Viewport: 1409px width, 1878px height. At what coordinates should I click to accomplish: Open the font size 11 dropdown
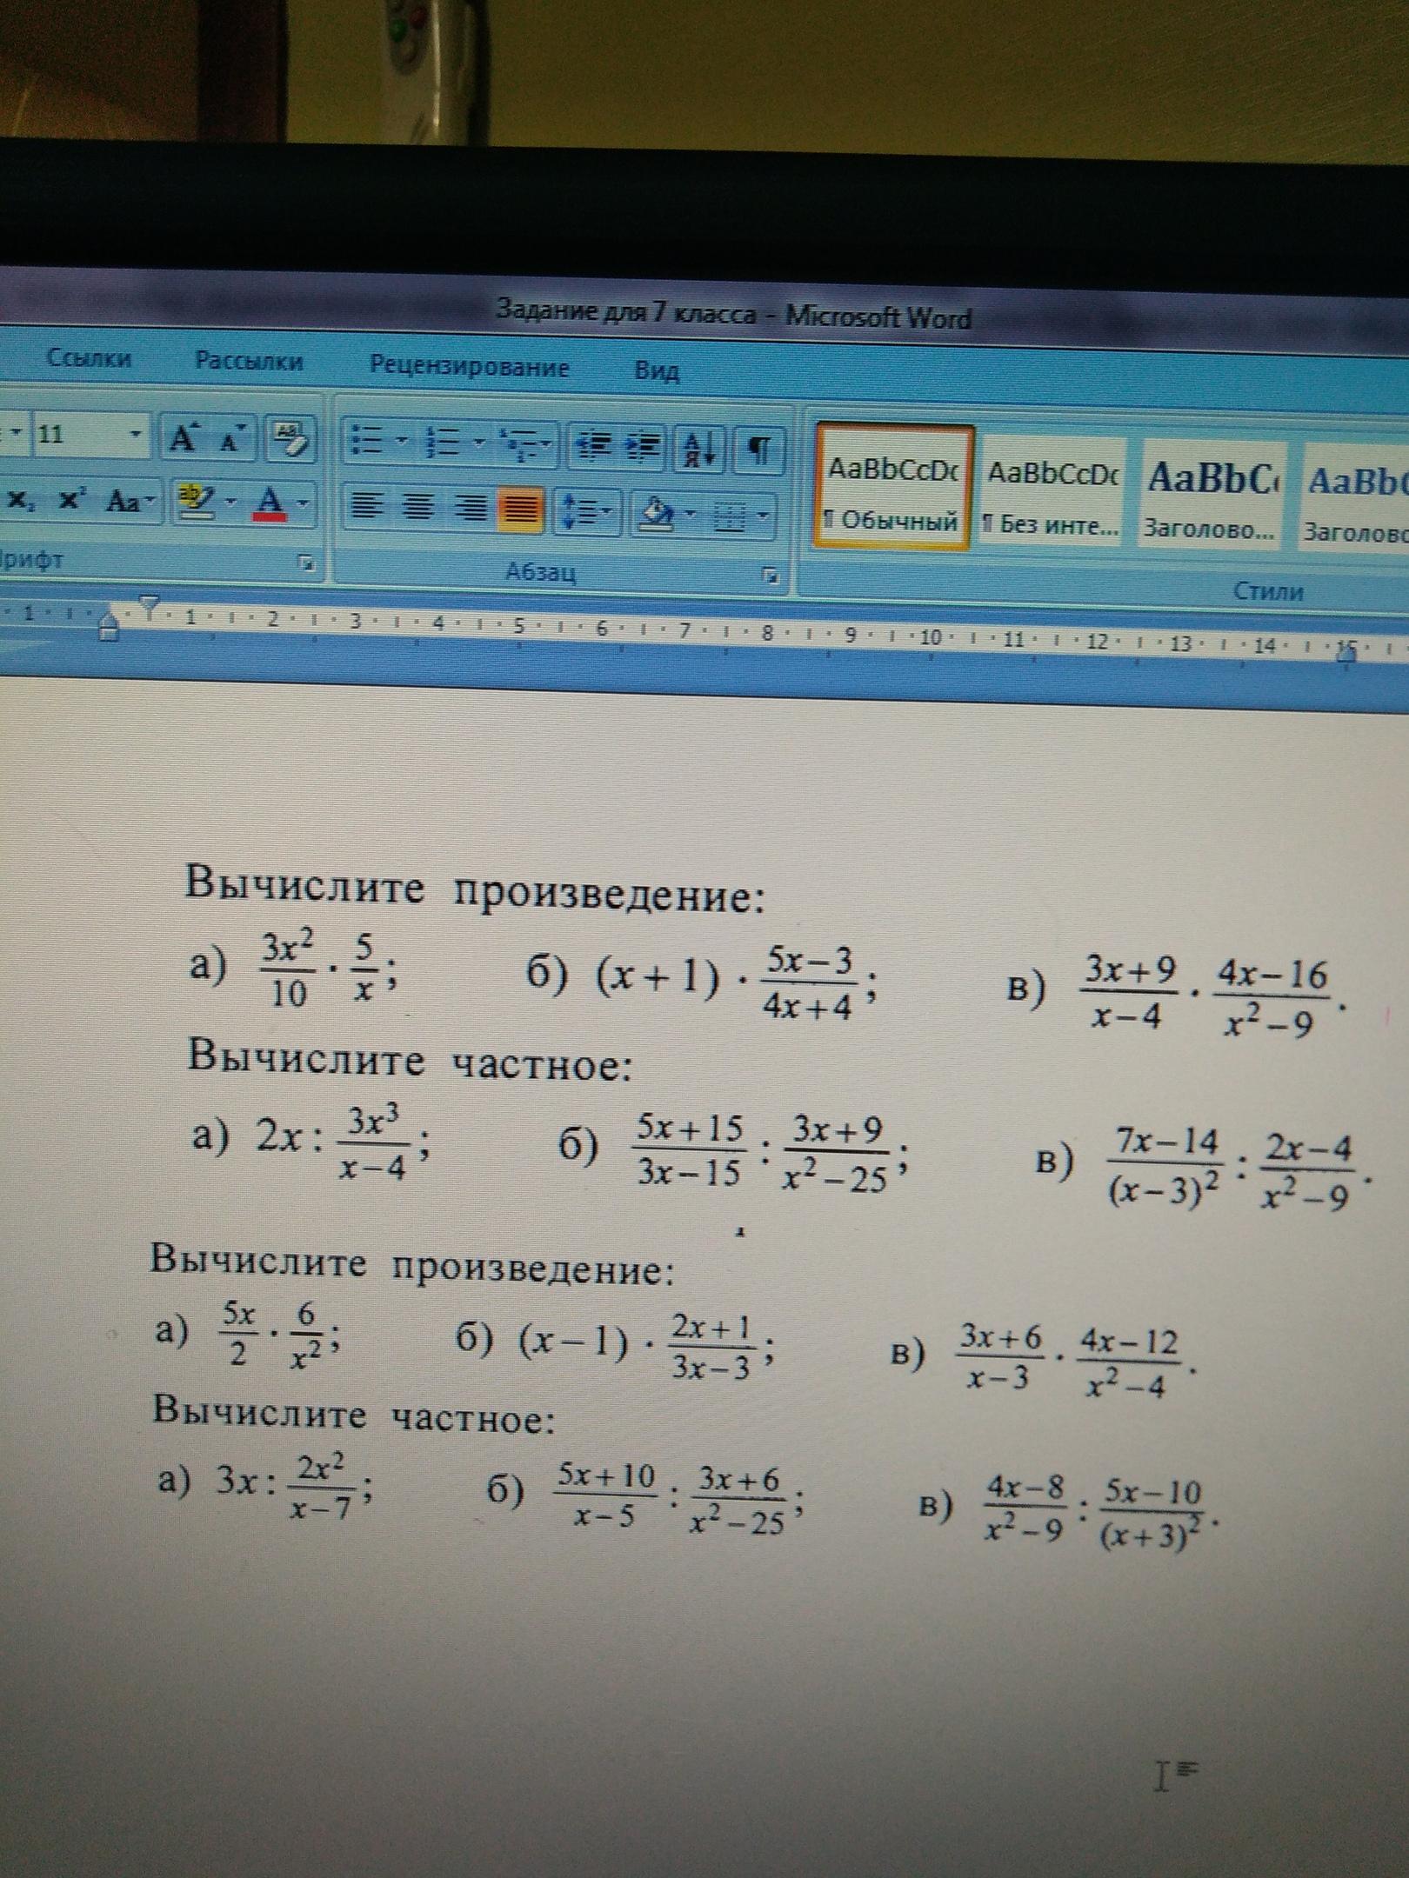coord(136,434)
